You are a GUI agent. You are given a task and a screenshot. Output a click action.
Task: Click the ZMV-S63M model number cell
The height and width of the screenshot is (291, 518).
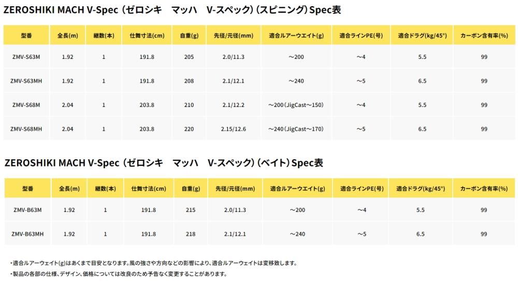[26, 57]
